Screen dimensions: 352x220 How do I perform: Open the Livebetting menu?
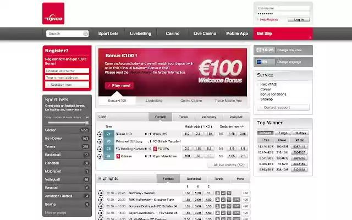pyautogui.click(x=141, y=34)
